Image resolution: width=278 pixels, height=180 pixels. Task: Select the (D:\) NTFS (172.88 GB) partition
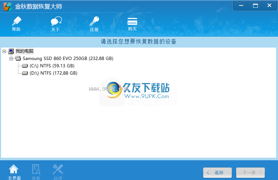(x=54, y=73)
